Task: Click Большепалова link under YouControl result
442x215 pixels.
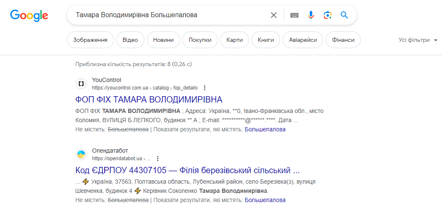Action: click(x=265, y=130)
